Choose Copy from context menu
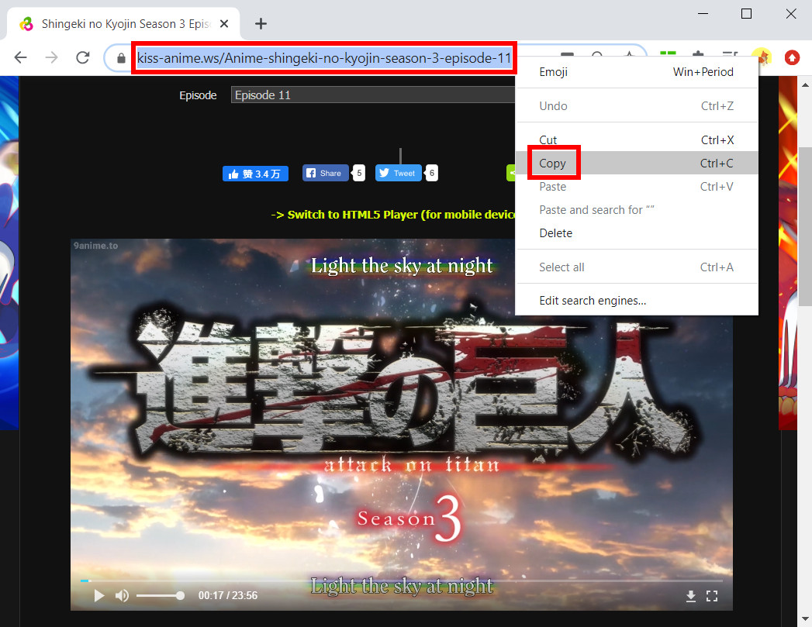This screenshot has height=627, width=812. click(x=637, y=163)
